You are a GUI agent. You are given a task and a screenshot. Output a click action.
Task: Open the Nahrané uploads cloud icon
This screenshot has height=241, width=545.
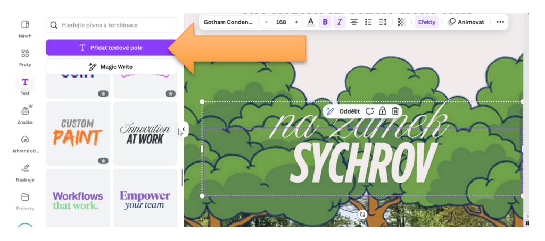coord(25,140)
